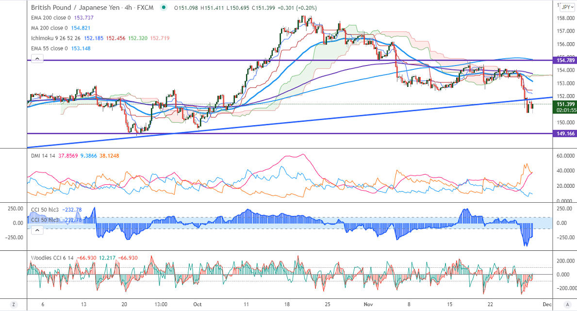Select the DMI 14 14 legend
This screenshot has height=311, width=577.
(x=43, y=156)
